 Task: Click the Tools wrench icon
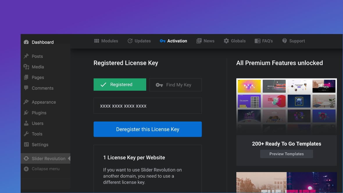[x=26, y=134]
